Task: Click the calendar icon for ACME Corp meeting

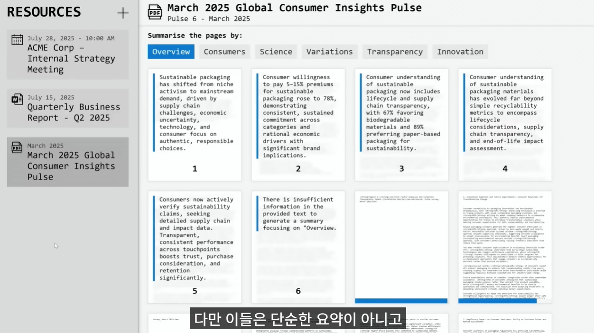Action: (17, 40)
